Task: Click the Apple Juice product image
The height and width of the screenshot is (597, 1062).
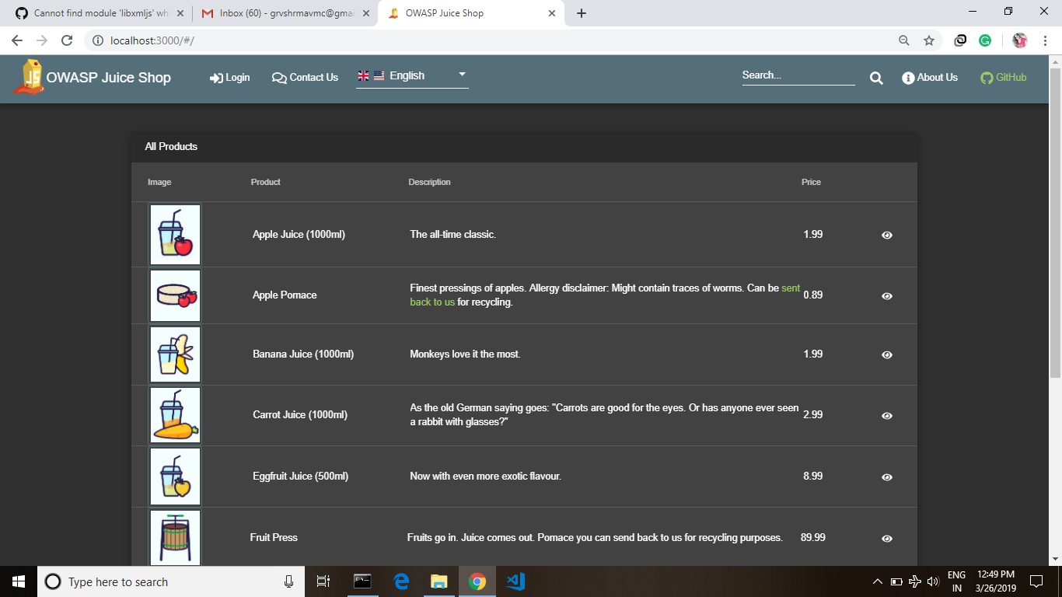Action: pos(175,235)
